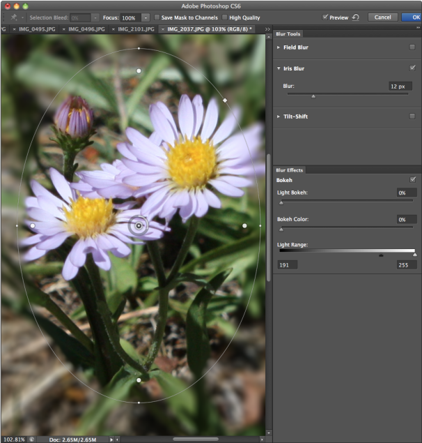Image resolution: width=422 pixels, height=443 pixels.
Task: Click the iris blur center pin on image
Action: [x=139, y=225]
